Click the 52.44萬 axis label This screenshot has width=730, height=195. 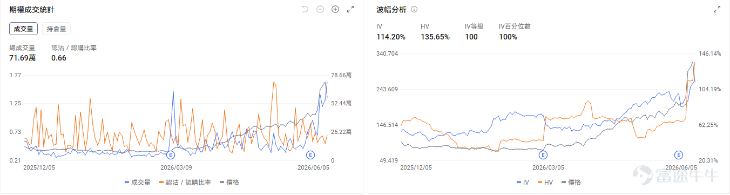(x=342, y=103)
